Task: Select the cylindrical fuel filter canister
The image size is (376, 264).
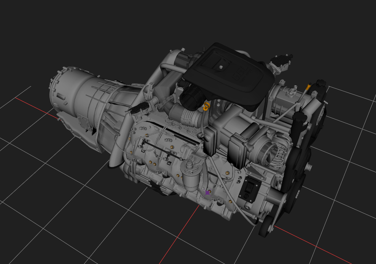Action: tap(191, 175)
